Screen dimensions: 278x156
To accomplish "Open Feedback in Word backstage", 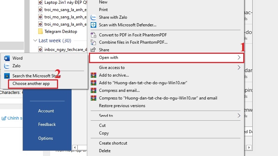I will 47,124.
